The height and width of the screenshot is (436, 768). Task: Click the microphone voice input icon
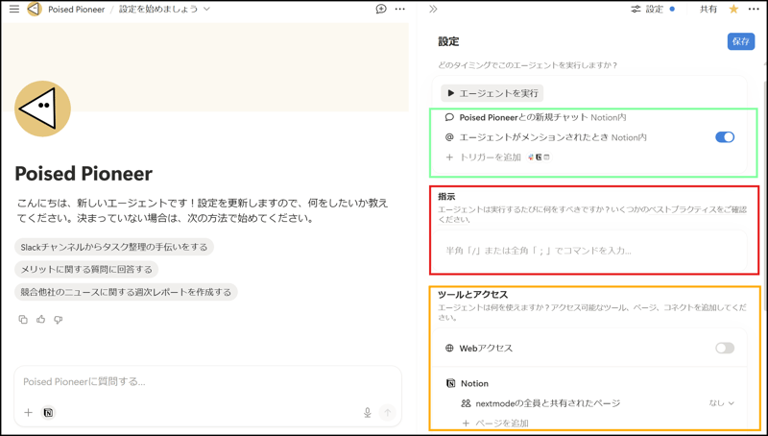[368, 413]
